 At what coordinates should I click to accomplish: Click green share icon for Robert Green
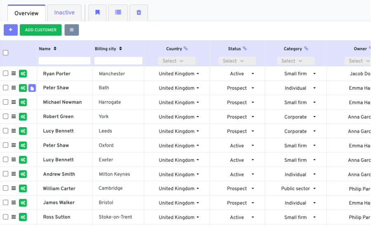click(23, 117)
